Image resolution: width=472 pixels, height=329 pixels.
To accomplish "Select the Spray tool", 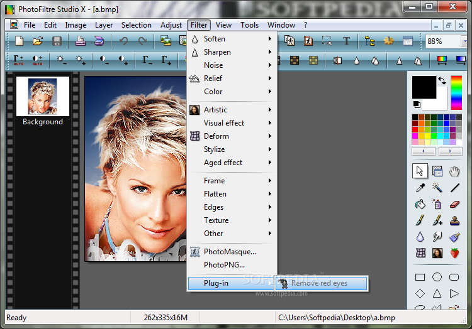I will (x=437, y=204).
